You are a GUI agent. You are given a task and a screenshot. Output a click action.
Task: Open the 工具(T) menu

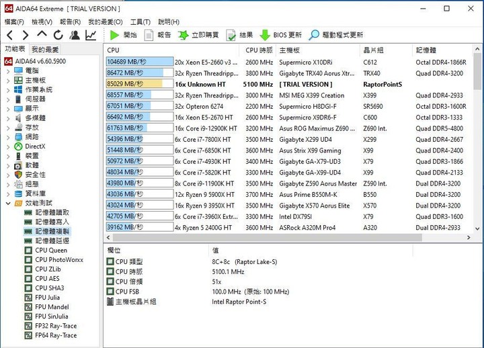pos(140,22)
